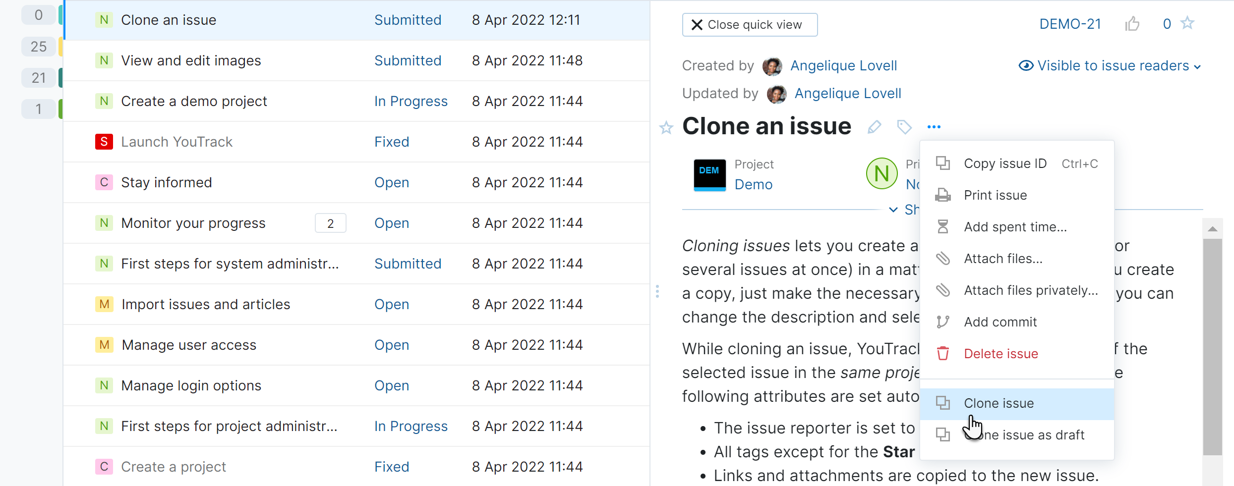
Task: Toggle the star left of the issue title
Action: [666, 128]
